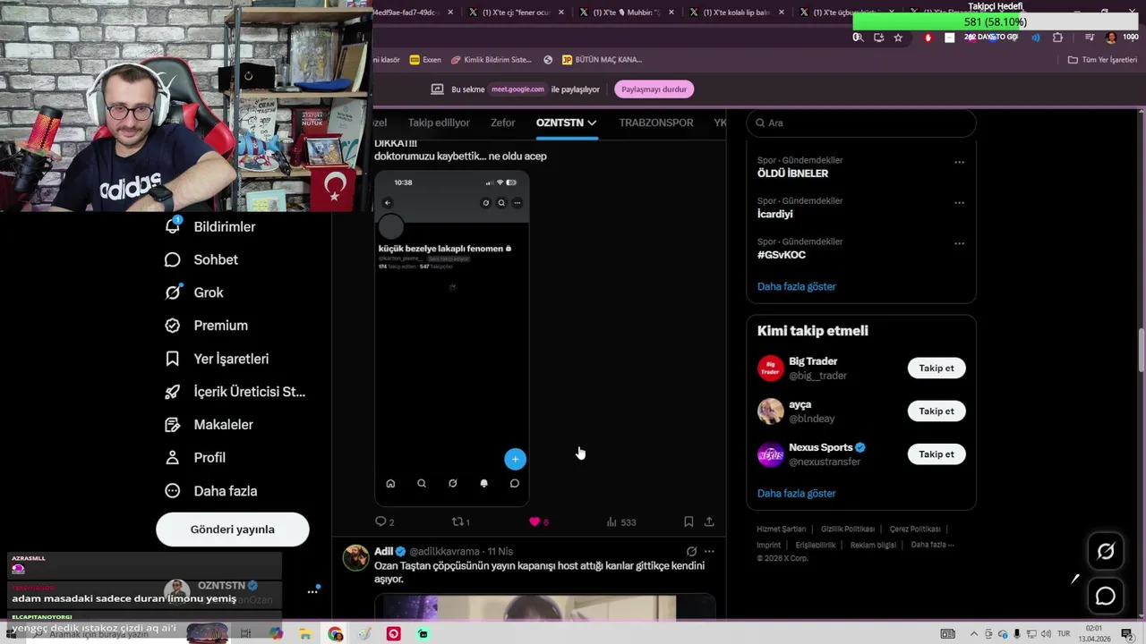This screenshot has height=644, width=1146.
Task: Click the Premium verified badge icon
Action: click(x=173, y=326)
